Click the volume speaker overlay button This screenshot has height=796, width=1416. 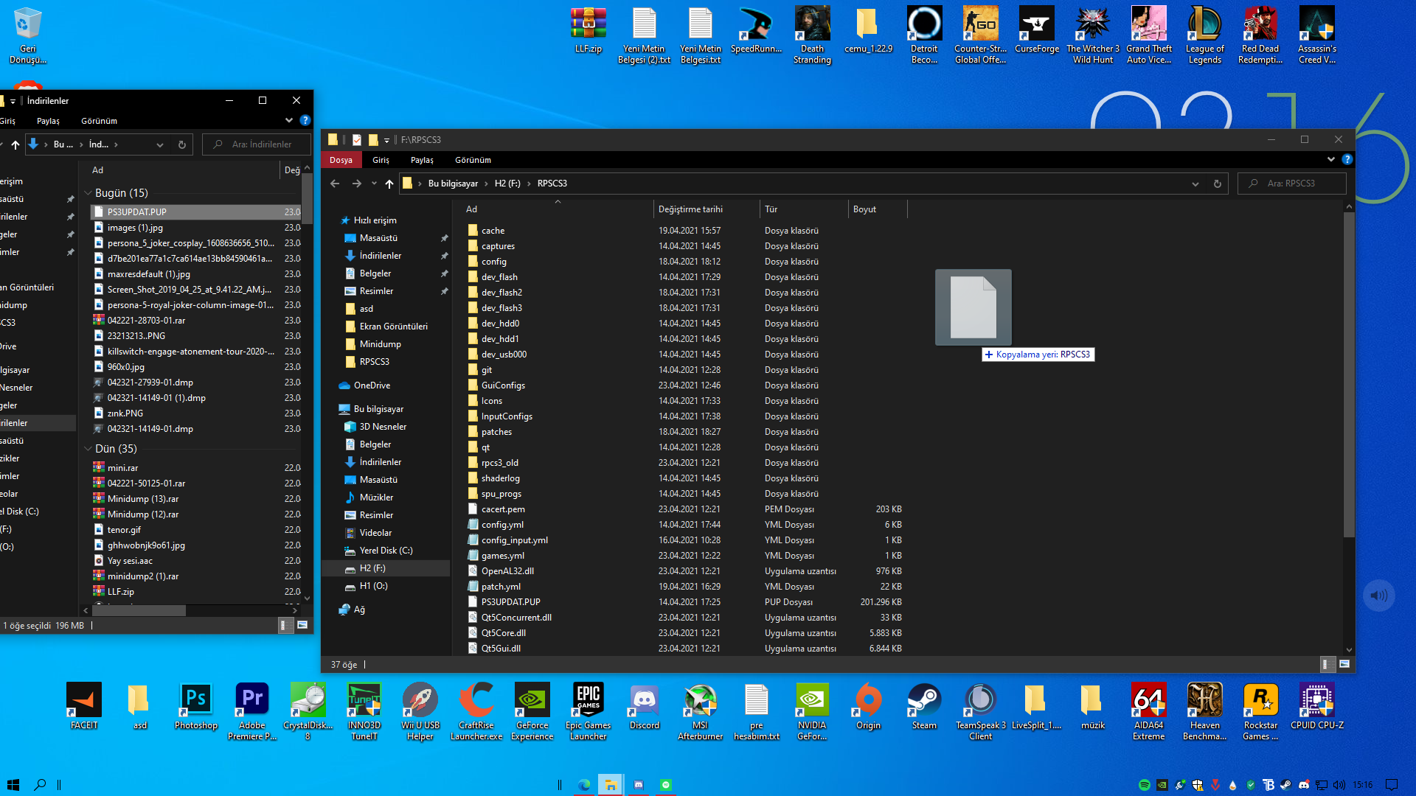pos(1378,596)
